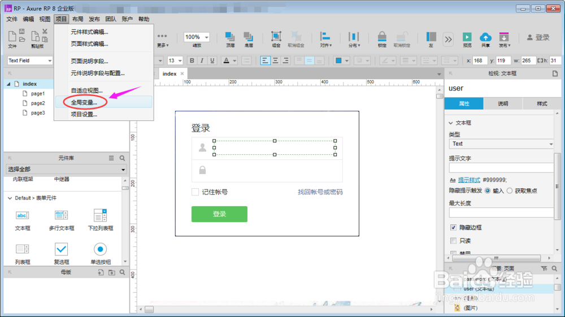
Task: Click the 最大长度 input field
Action: point(501,212)
